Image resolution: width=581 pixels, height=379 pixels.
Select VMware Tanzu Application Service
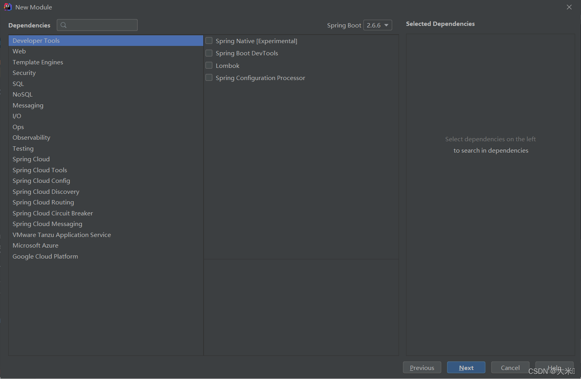(x=106, y=235)
